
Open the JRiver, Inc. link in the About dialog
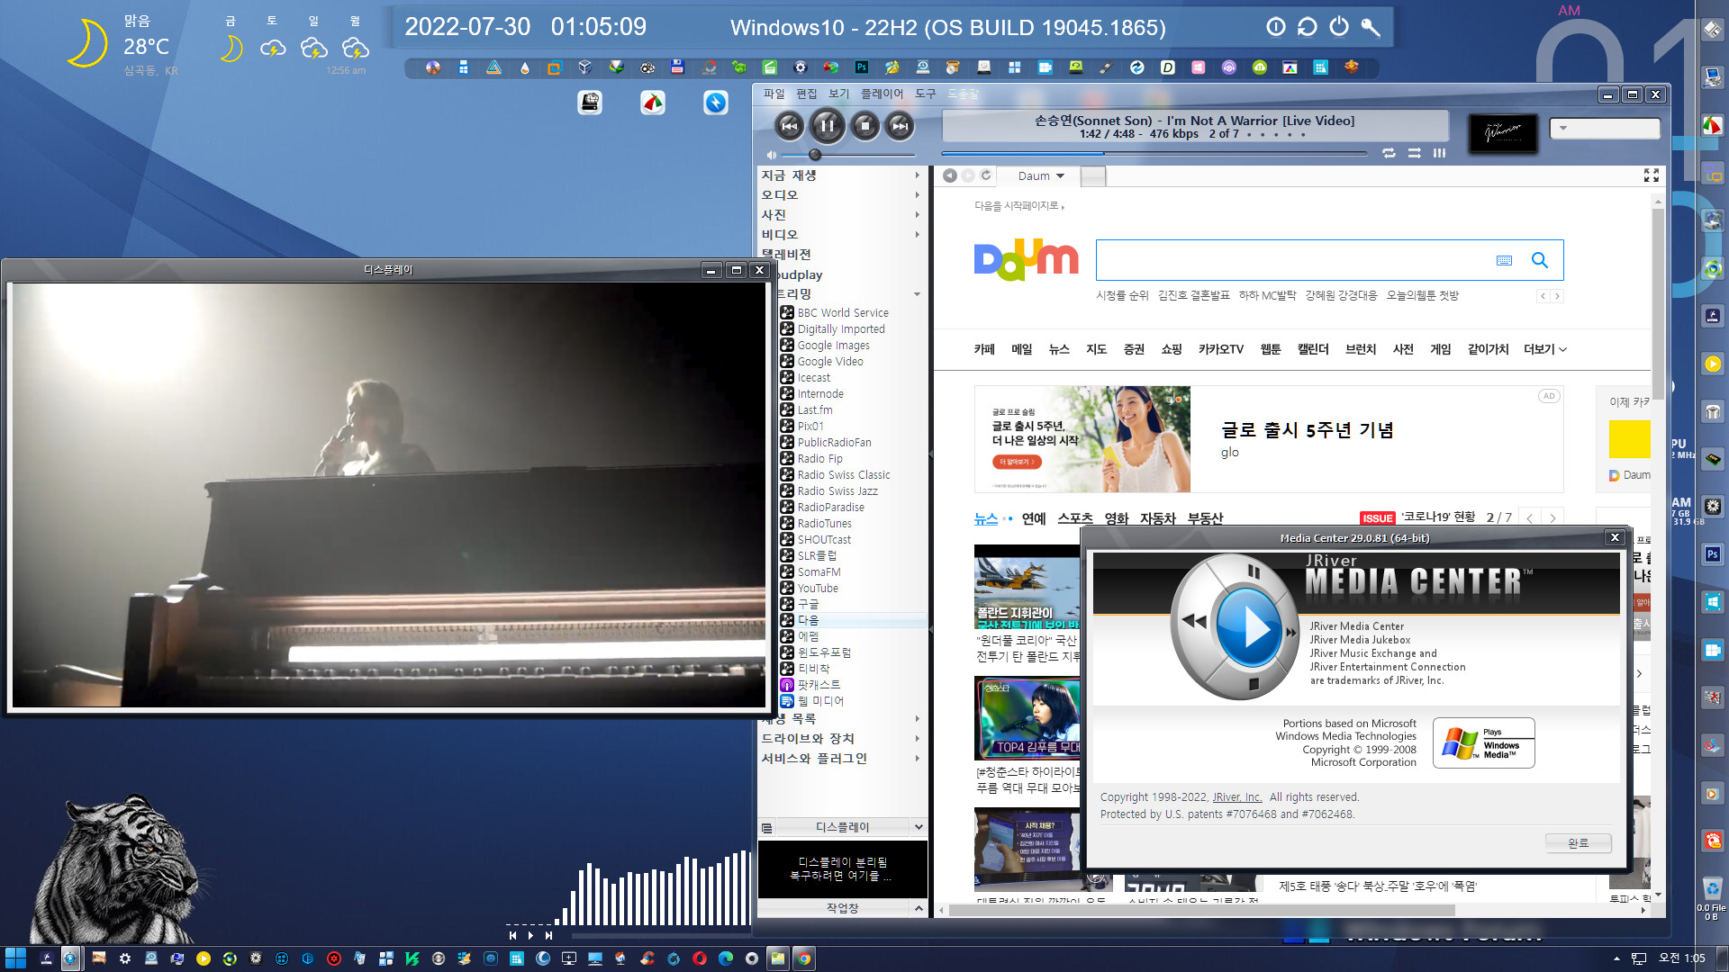point(1237,797)
